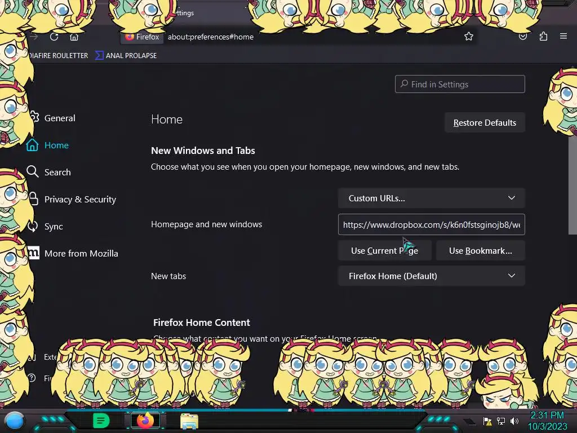Expand the New tabs Firefox Home dropdown
The width and height of the screenshot is (577, 433).
pos(431,276)
